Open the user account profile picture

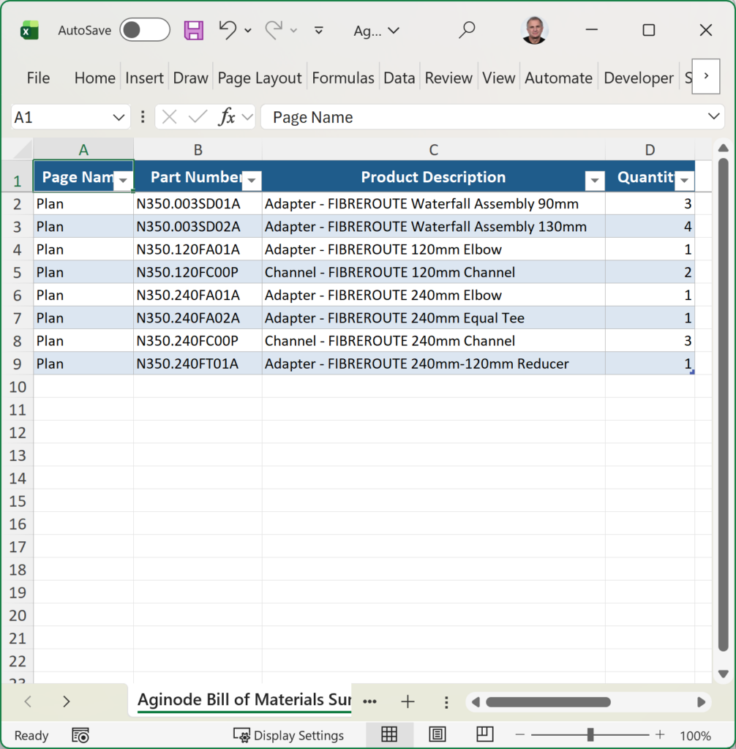[x=534, y=30]
